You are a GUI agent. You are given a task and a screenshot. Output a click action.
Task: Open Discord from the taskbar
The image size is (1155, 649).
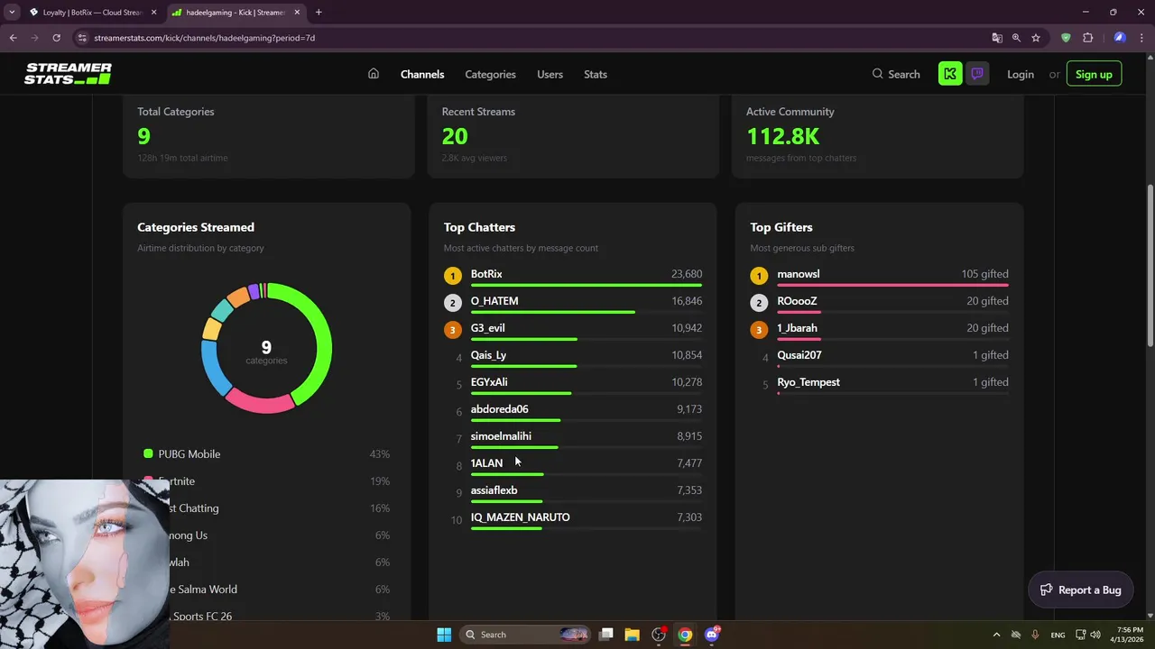tap(712, 635)
